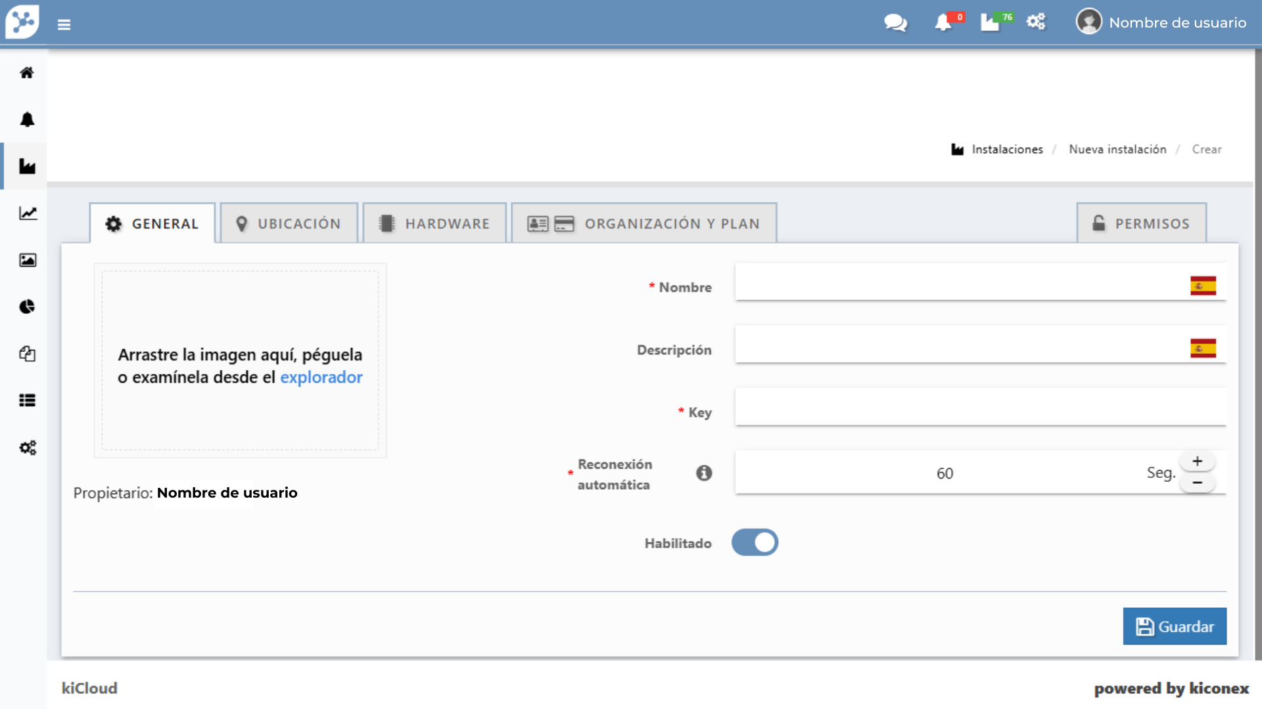This screenshot has width=1262, height=709.
Task: Decrease reconnection seconds with minus button
Action: tap(1198, 483)
